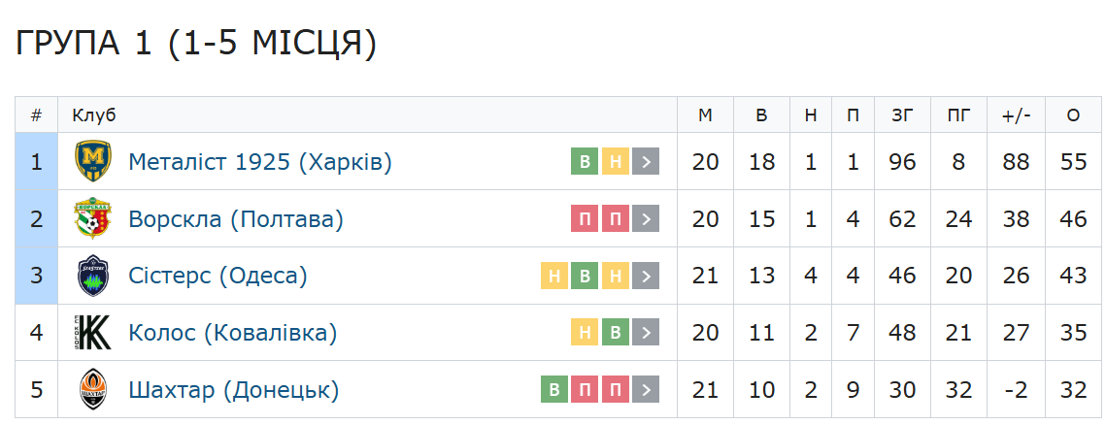Screen dimensions: 1106x425
Task: Click the Metalist 1925 club crest
Action: tap(94, 161)
